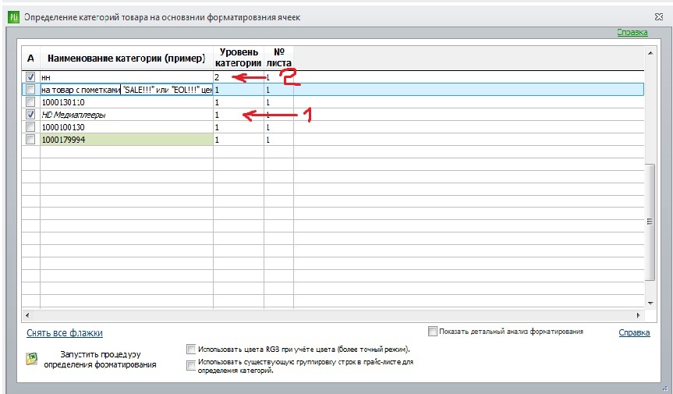
Task: Enable "Использовать цвета RGB" checkbox
Action: (x=191, y=349)
